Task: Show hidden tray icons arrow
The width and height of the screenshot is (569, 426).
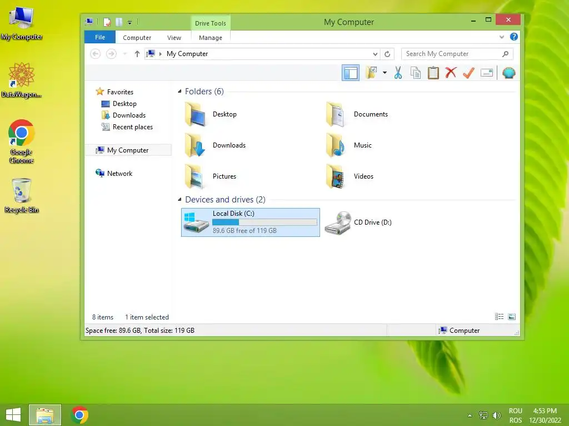Action: click(x=470, y=415)
